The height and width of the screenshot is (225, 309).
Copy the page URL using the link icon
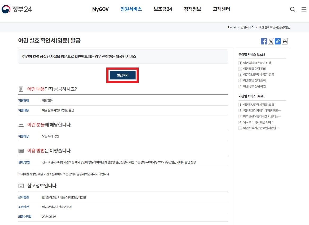[278, 41]
